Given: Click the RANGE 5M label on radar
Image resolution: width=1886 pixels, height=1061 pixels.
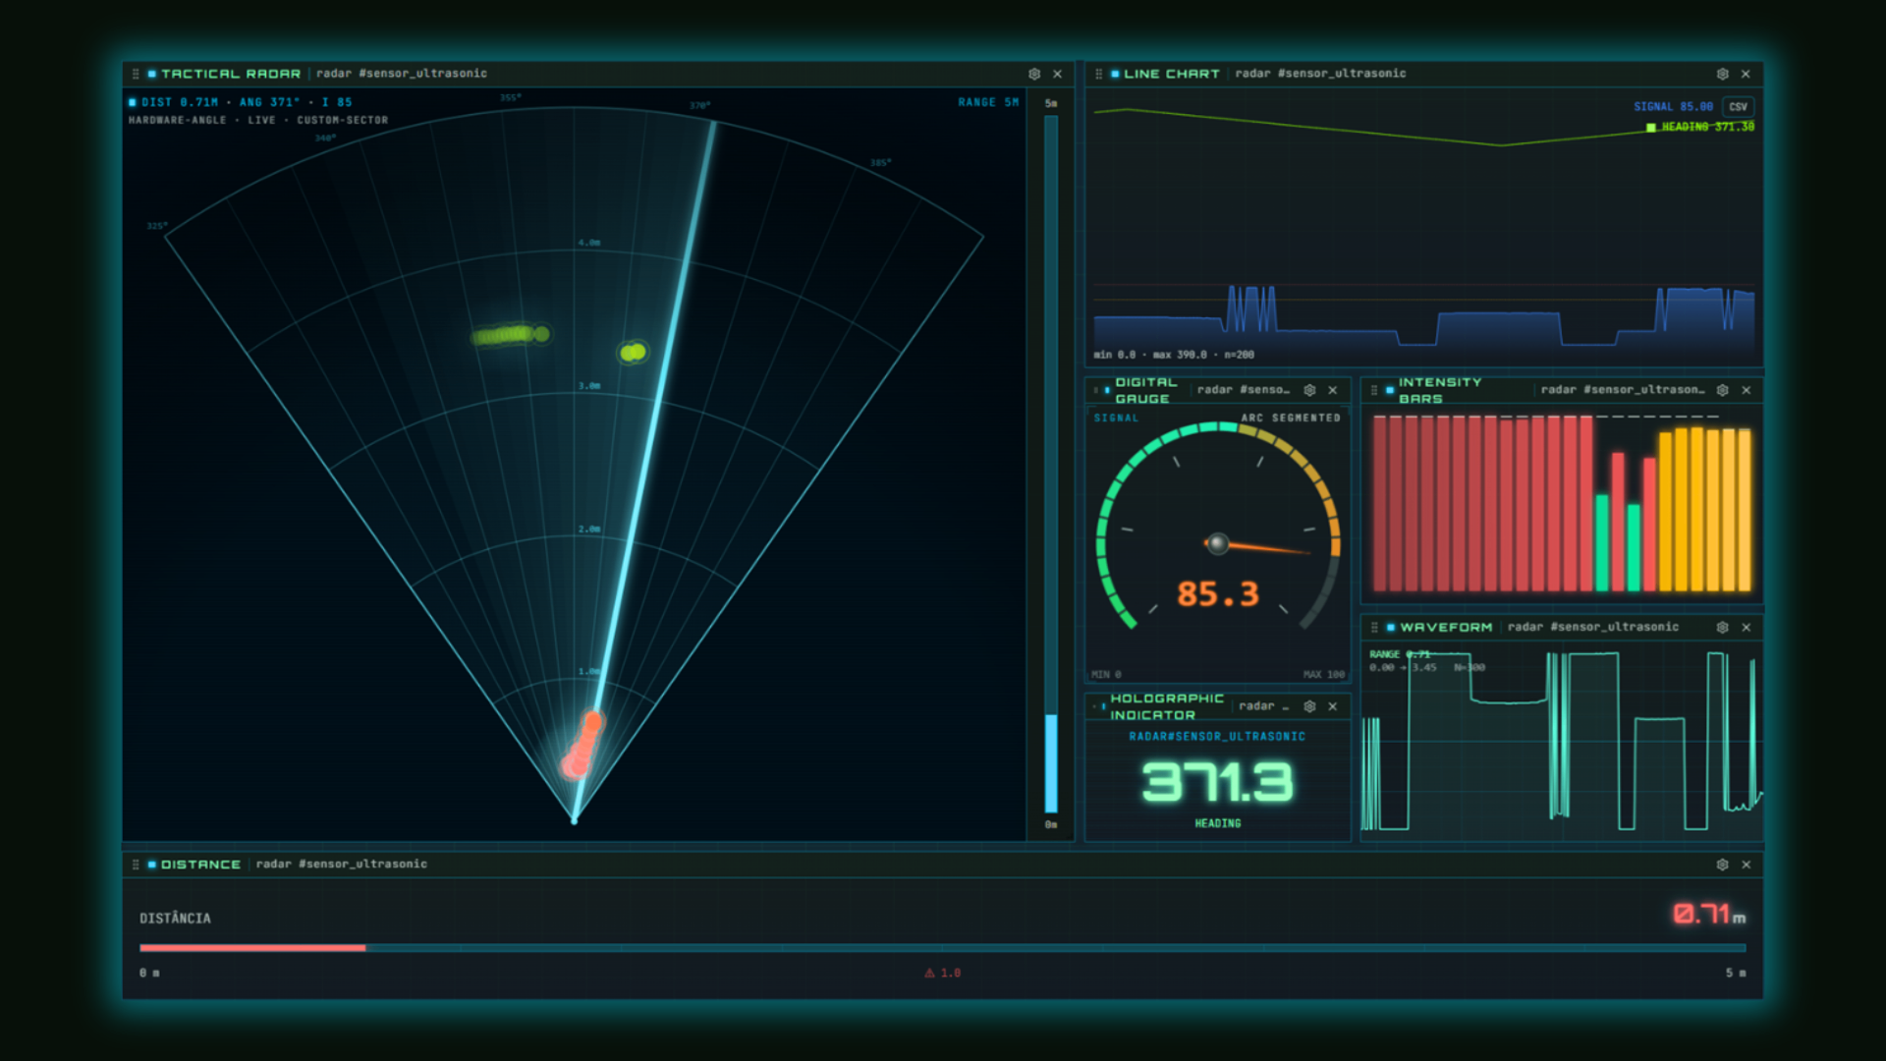Looking at the screenshot, I should pyautogui.click(x=988, y=102).
